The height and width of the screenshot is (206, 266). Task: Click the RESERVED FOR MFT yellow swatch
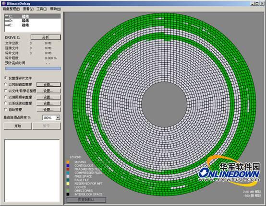click(68, 183)
